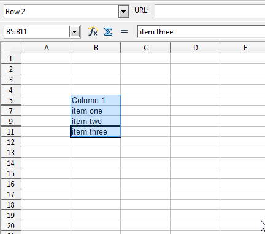265x234 pixels.
Task: Click the Row 2 text field
Action: tap(61, 12)
